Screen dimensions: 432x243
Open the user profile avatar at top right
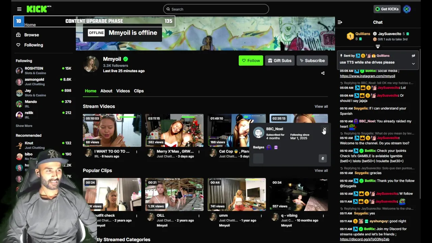pyautogui.click(x=407, y=9)
